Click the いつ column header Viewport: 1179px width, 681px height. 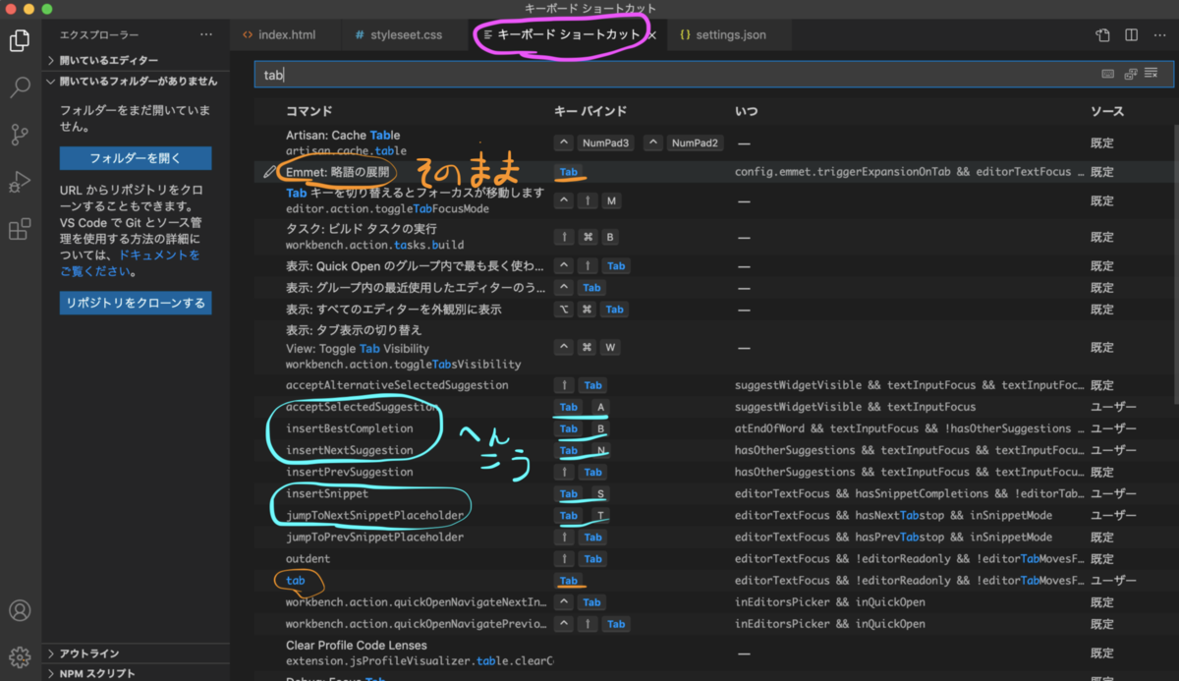(746, 111)
